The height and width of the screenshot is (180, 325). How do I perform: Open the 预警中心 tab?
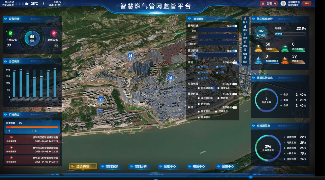tap(228, 167)
